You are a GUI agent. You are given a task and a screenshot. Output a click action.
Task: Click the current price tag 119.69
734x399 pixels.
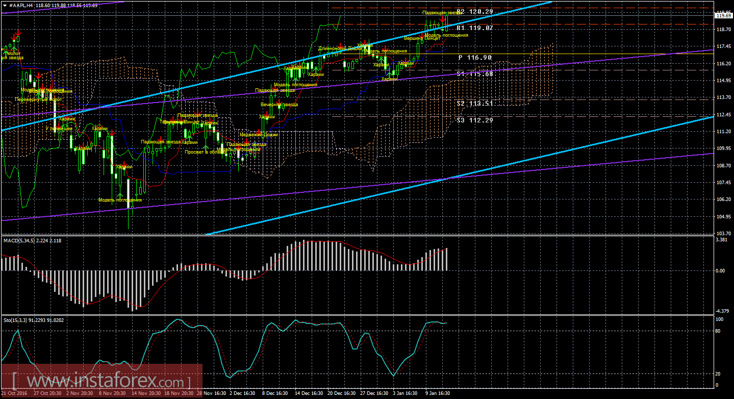click(723, 16)
